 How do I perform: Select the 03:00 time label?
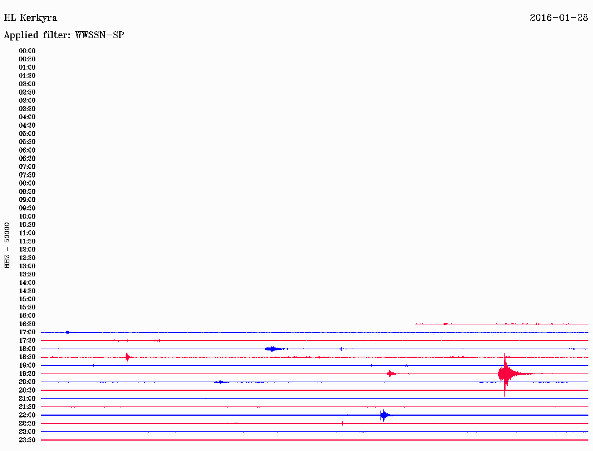(x=27, y=101)
